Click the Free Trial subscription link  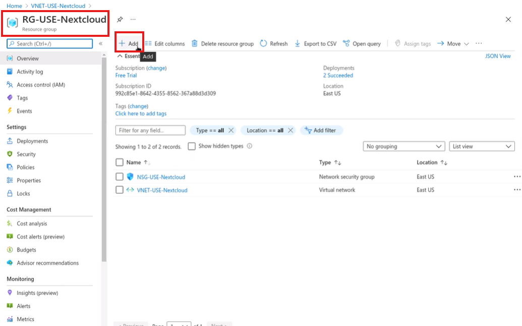pyautogui.click(x=126, y=75)
